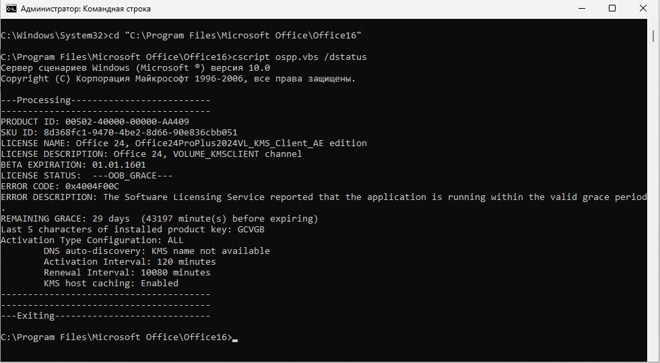The image size is (660, 363).
Task: Click the PRODUCT ID line in the output
Action: [95, 122]
